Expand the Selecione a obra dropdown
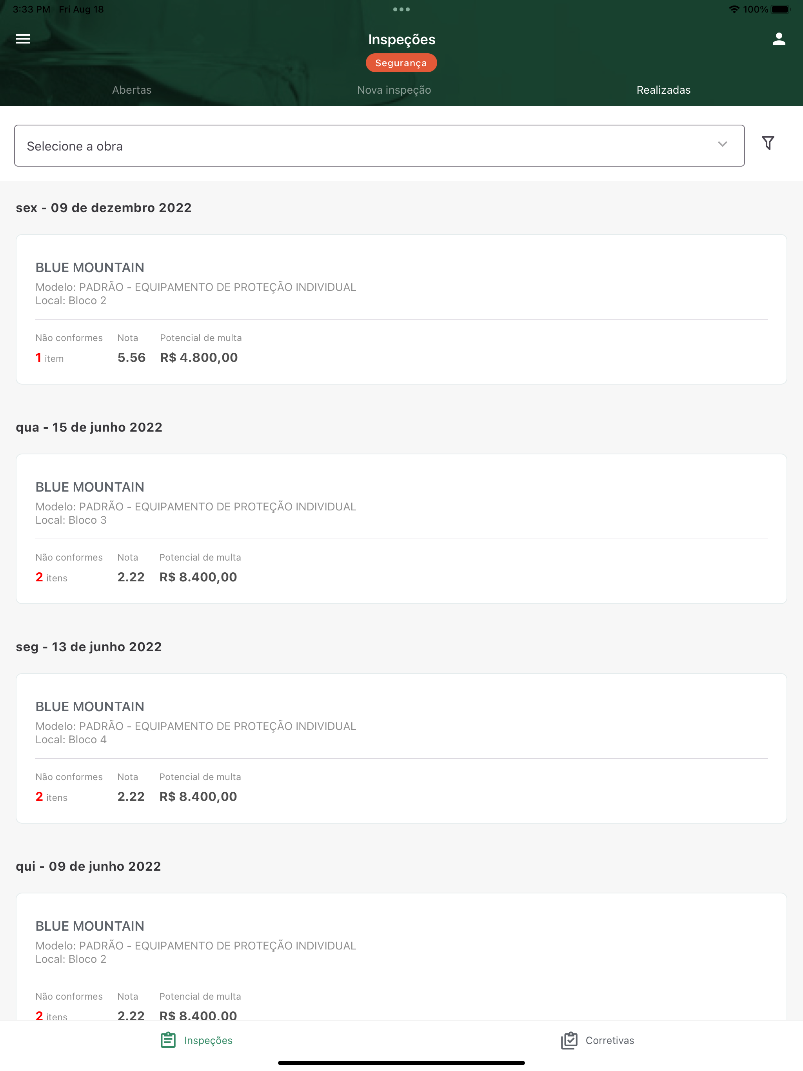This screenshot has height=1071, width=803. click(x=379, y=146)
